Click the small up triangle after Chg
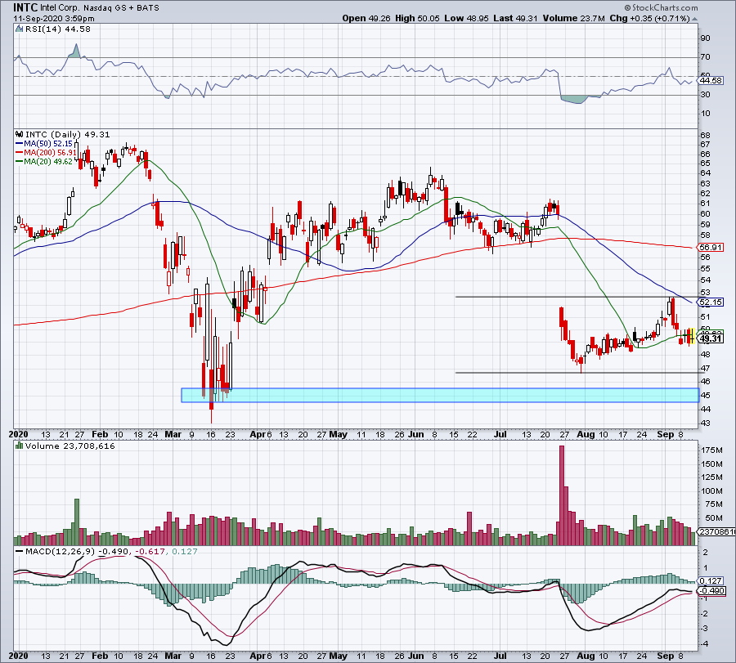 [x=694, y=19]
